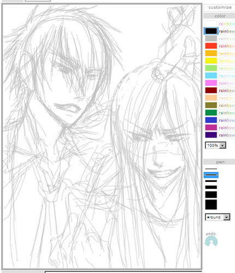The height and width of the screenshot is (273, 235).
Task: Select the thickest pen size
Action: [211, 205]
